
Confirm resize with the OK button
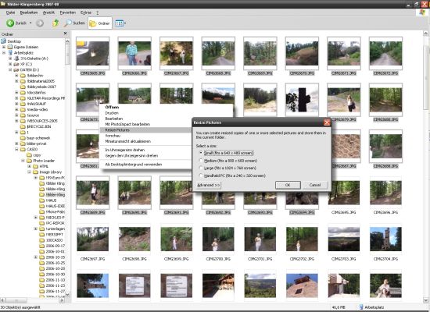(288, 185)
